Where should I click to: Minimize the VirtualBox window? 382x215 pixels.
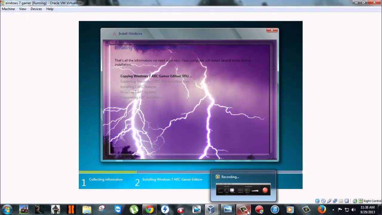point(356,2)
